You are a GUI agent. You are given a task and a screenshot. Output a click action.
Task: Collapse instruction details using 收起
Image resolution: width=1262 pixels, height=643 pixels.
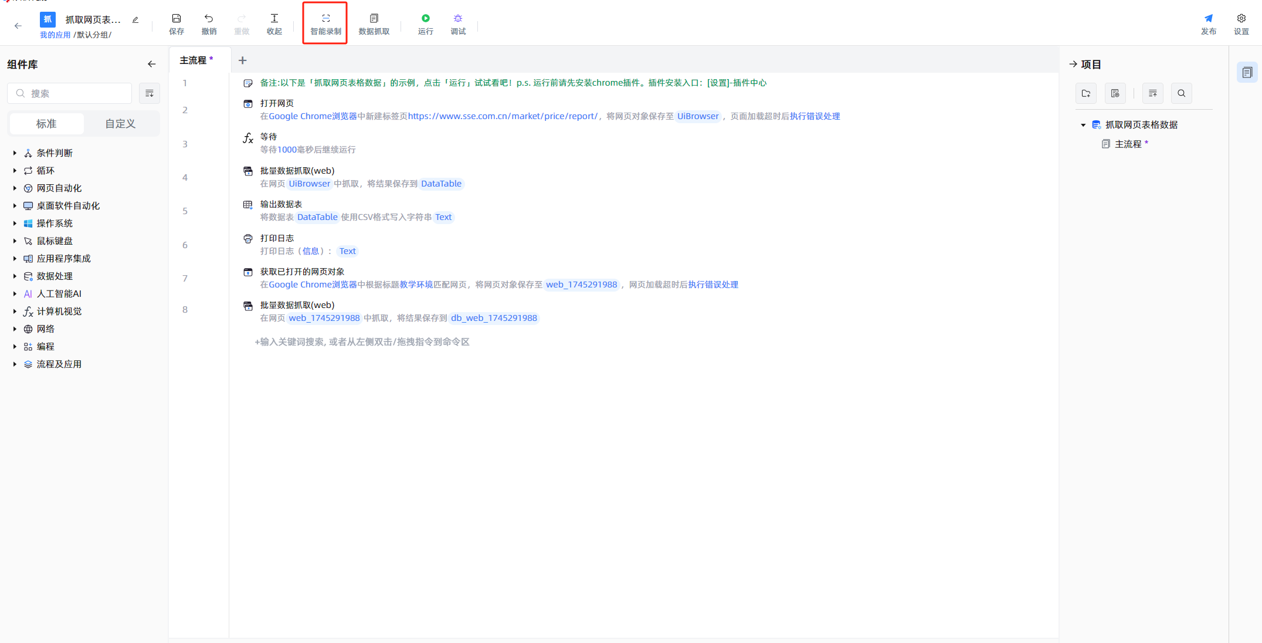point(274,23)
